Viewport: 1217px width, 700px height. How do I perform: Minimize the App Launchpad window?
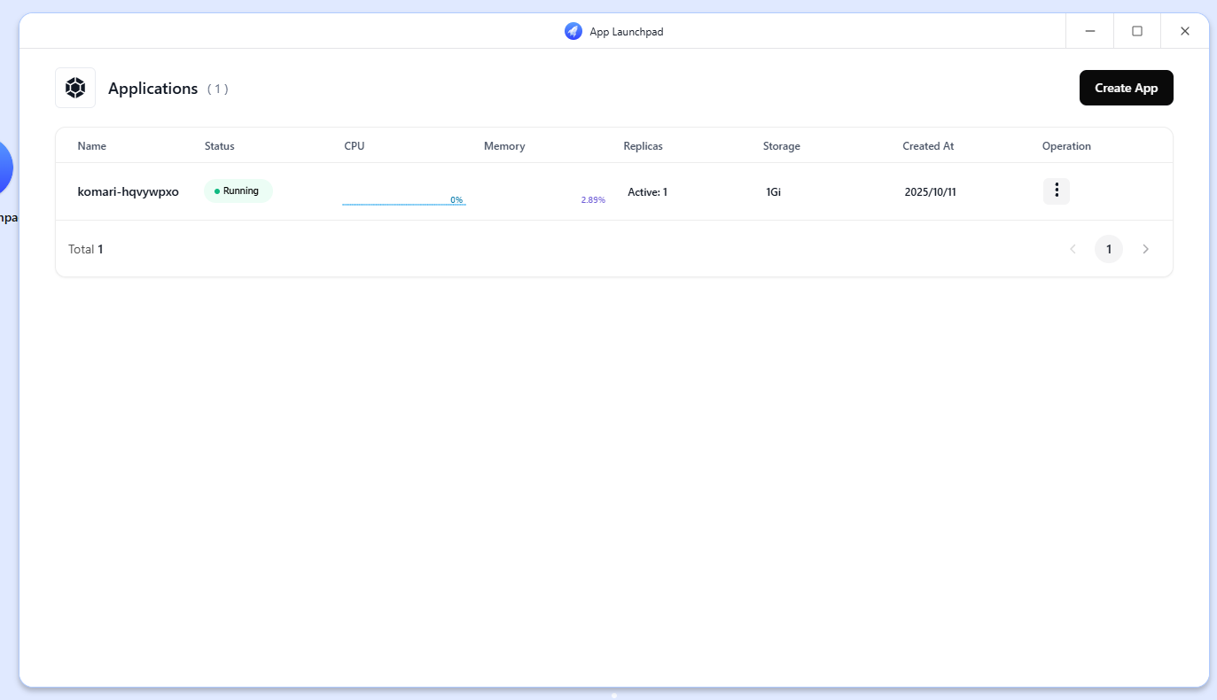point(1089,31)
